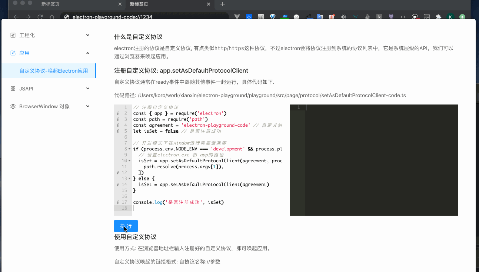
Task: Open a new tab with the plus button
Action: click(x=222, y=4)
